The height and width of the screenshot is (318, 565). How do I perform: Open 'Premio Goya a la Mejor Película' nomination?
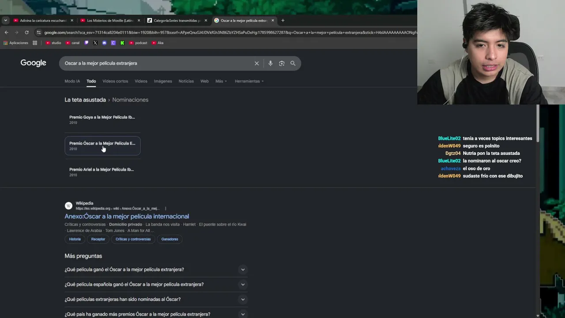[102, 120]
